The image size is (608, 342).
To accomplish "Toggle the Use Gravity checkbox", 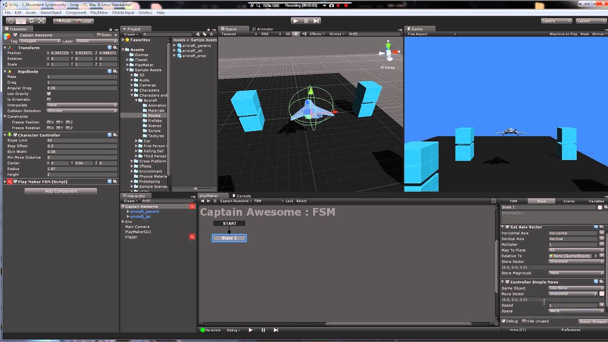I will click(49, 94).
